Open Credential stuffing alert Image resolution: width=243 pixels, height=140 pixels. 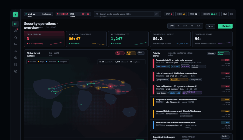pyautogui.click(x=191, y=64)
